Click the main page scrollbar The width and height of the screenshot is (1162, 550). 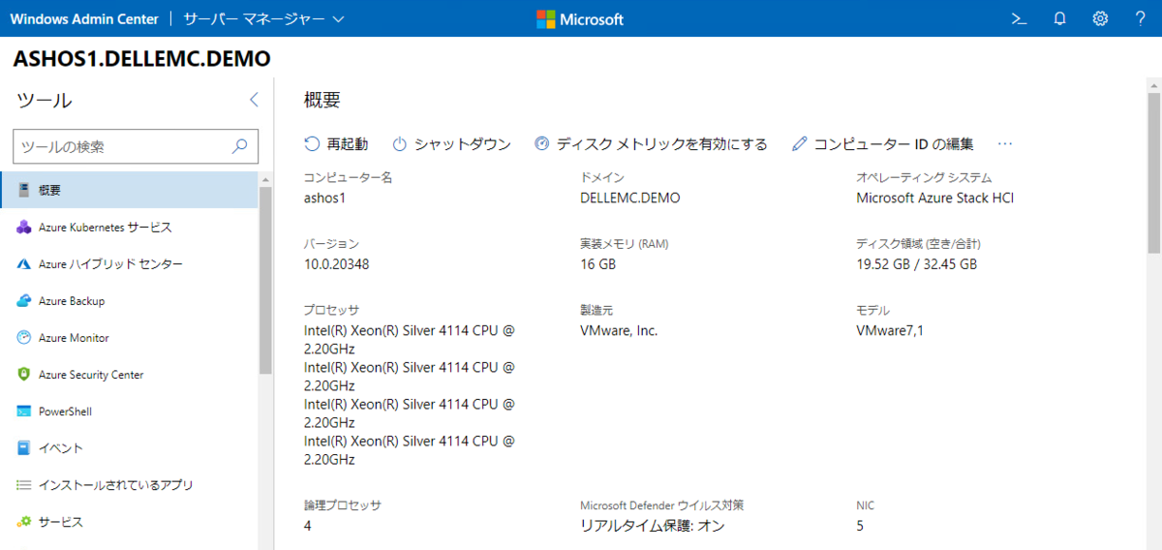point(1154,174)
